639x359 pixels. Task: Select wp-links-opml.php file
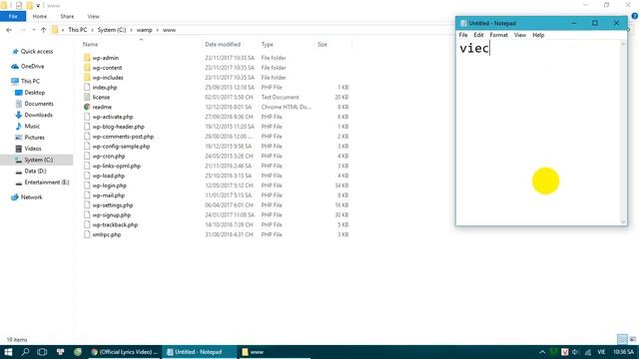(116, 167)
